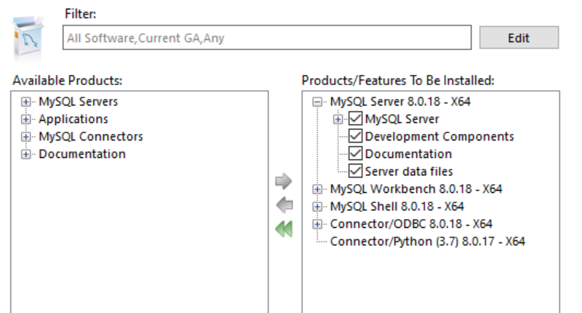
Task: Uncheck the Documentation feature checkbox
Action: [x=355, y=154]
